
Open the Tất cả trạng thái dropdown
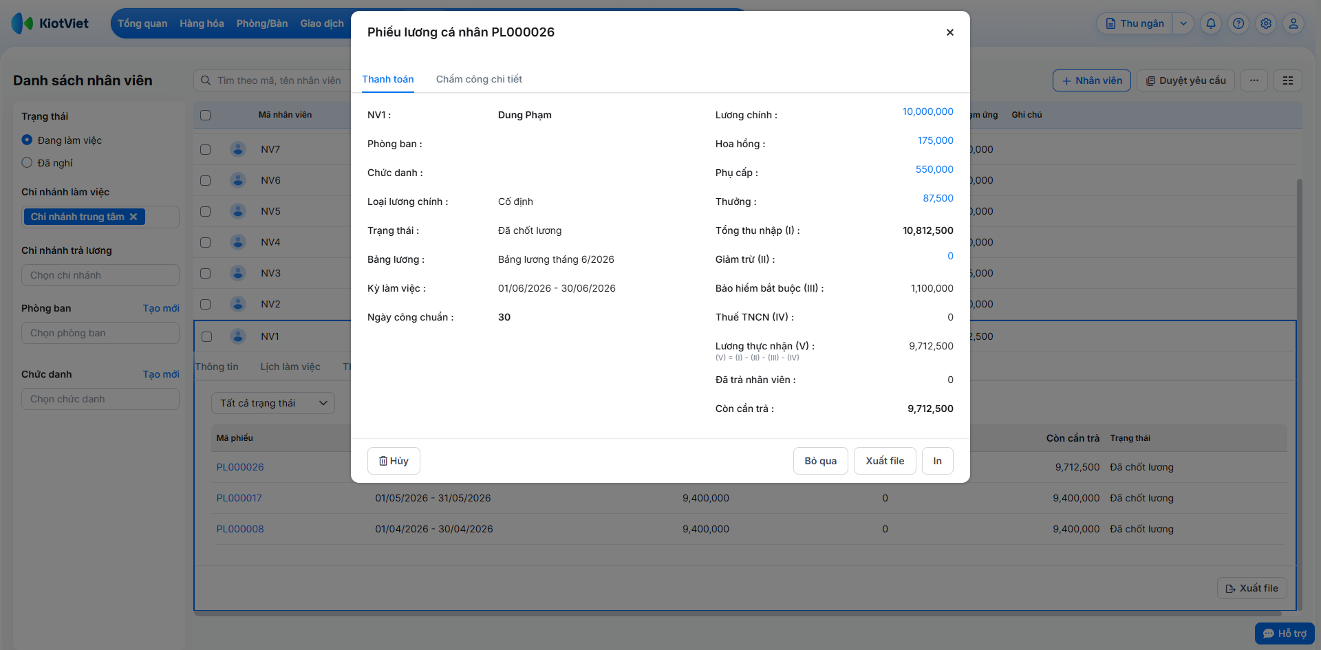[273, 403]
